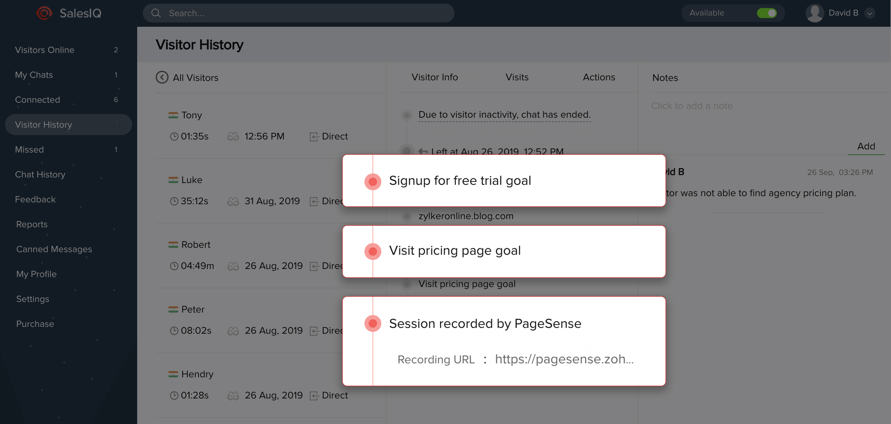Screen dimensions: 891x424
Task: Click the SalesIQ logo icon
Action: pyautogui.click(x=45, y=12)
